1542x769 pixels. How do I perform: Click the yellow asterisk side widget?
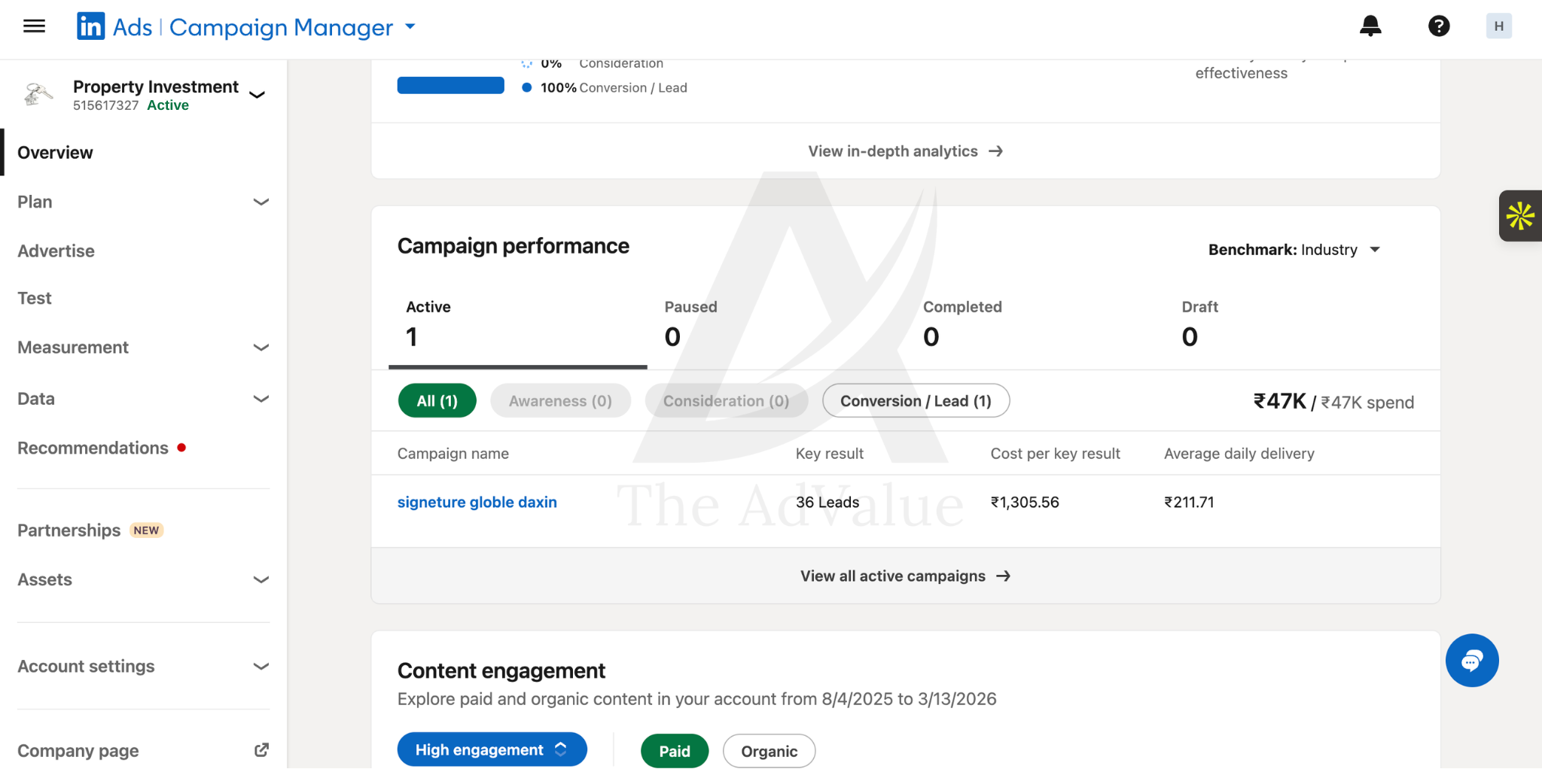[x=1520, y=216]
